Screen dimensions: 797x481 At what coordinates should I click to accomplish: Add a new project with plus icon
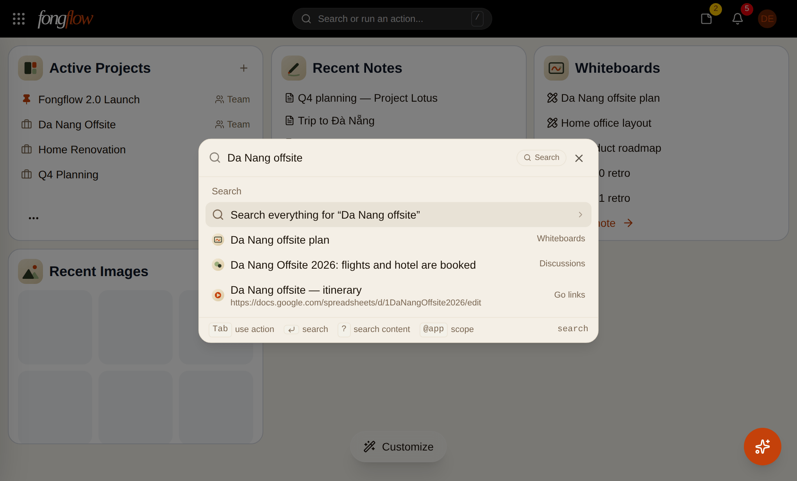coord(244,68)
